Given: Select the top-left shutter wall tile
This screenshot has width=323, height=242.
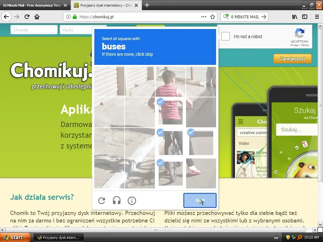Looking at the screenshot, I should tap(109, 82).
